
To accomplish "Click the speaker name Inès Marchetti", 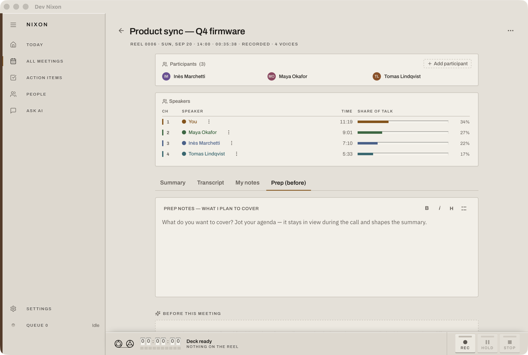I will coord(204,143).
